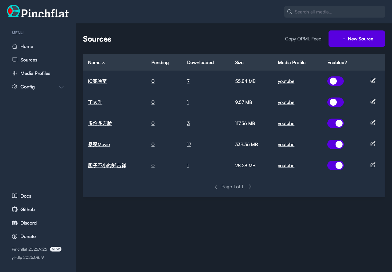The image size is (392, 272).
Task: Click the Docs book icon
Action: point(15,196)
